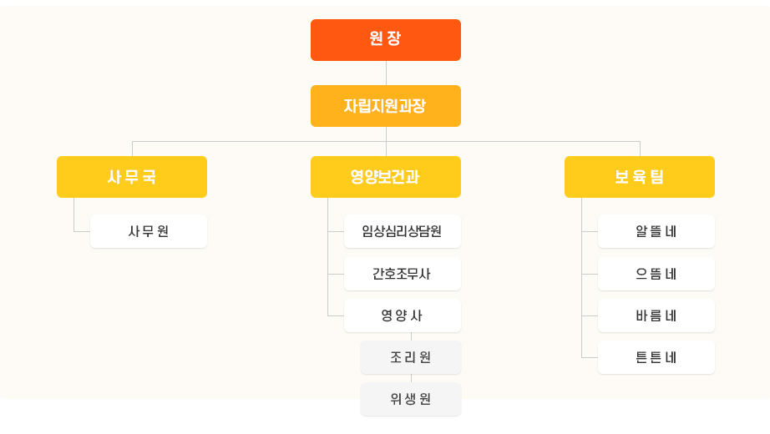Click the orange 원장 box
This screenshot has height=434, width=770.
386,40
